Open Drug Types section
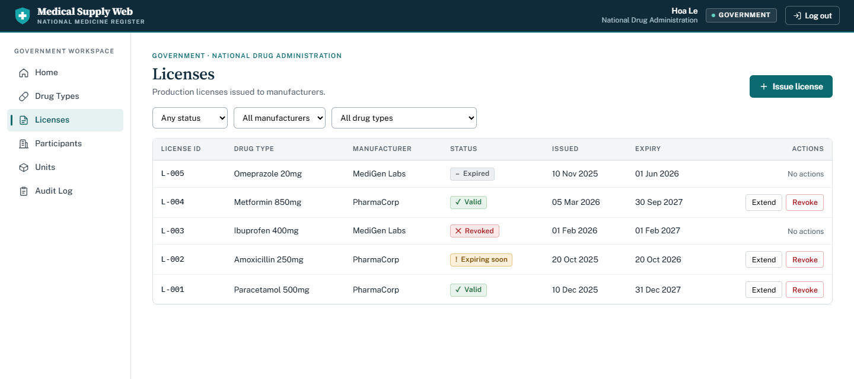This screenshot has height=379, width=854. click(65, 96)
